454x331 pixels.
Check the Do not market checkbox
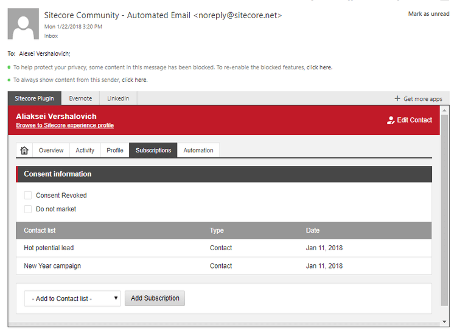(x=28, y=209)
